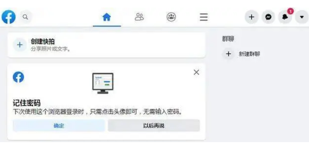Open the search magnifier icon
309x147 pixels.
25,17
